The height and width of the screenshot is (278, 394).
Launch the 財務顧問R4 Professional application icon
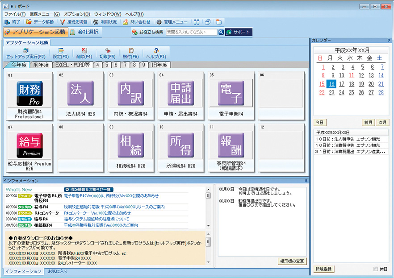[x=29, y=93]
